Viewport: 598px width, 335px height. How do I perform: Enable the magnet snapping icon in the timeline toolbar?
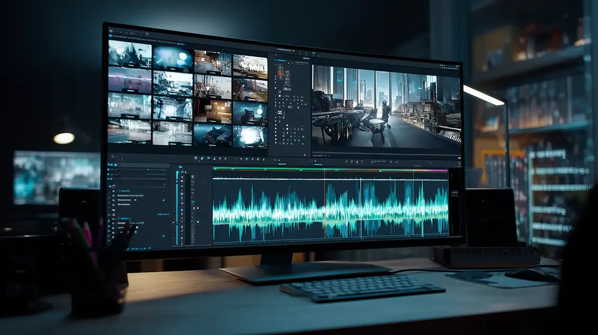[x=209, y=159]
